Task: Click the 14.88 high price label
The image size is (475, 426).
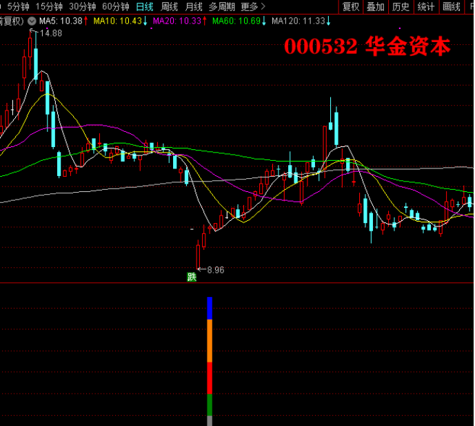Action: tap(51, 33)
